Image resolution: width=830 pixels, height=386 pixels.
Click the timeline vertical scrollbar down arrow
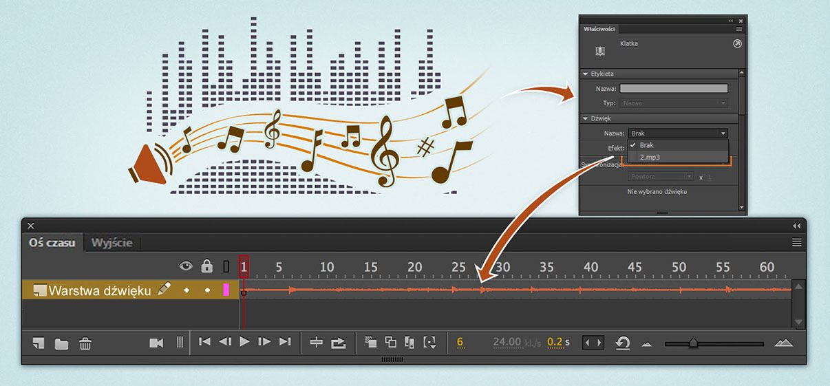point(798,321)
